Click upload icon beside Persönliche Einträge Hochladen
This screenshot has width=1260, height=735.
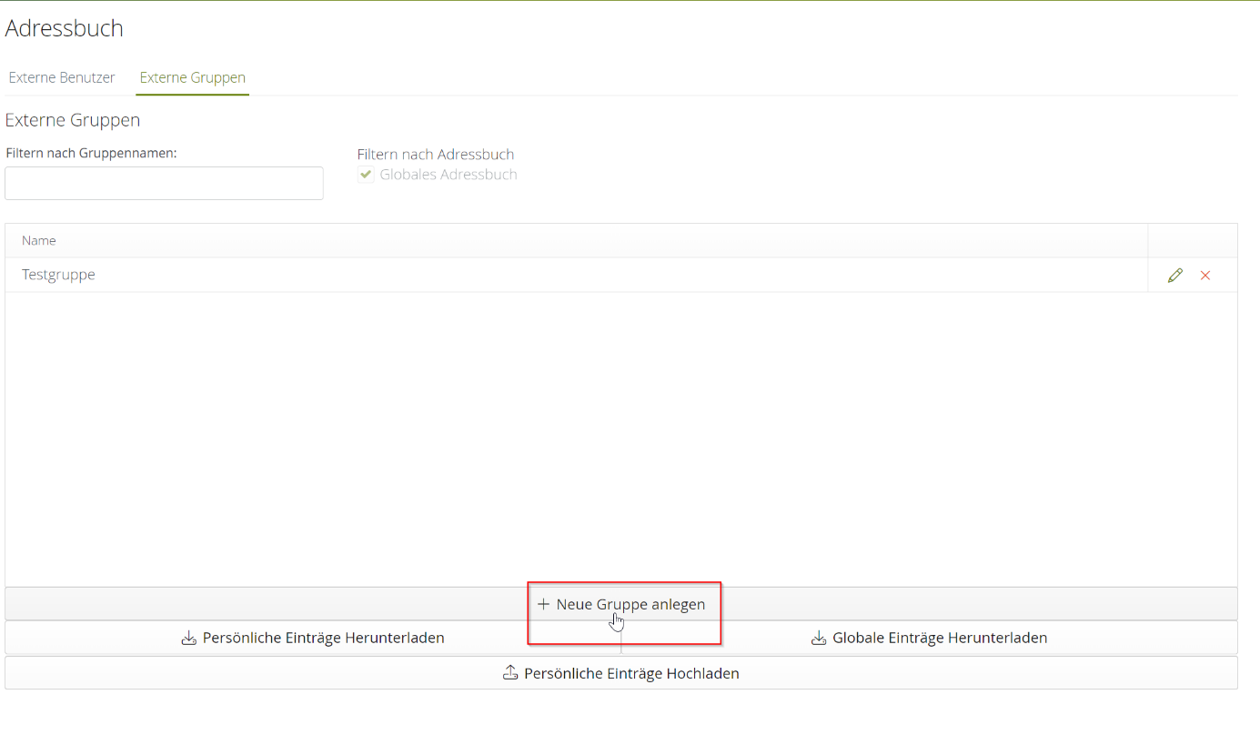(x=510, y=674)
